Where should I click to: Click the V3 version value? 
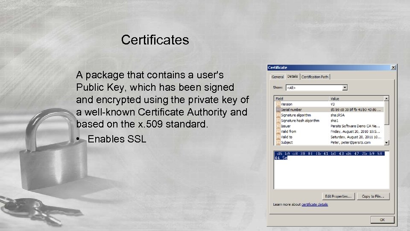[332, 104]
